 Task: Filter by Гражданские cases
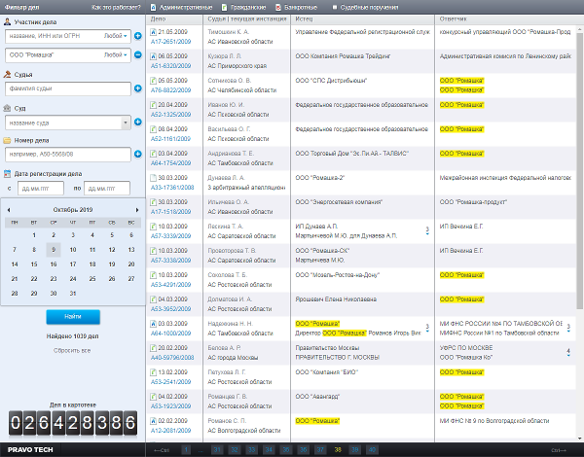click(x=244, y=7)
